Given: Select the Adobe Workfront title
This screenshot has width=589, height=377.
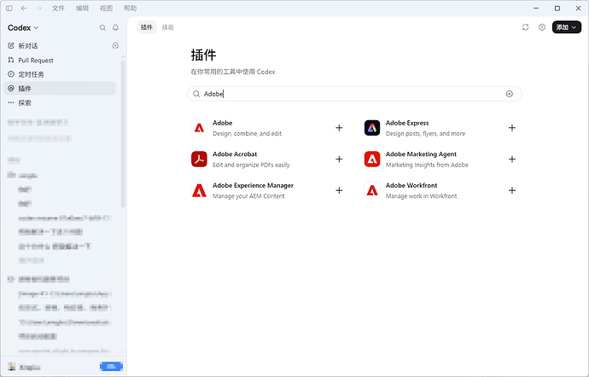Looking at the screenshot, I should [x=411, y=185].
